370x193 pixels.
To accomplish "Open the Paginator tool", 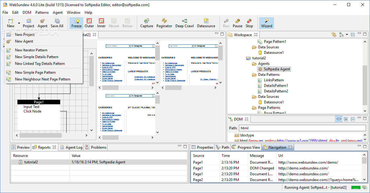I will click(x=164, y=23).
